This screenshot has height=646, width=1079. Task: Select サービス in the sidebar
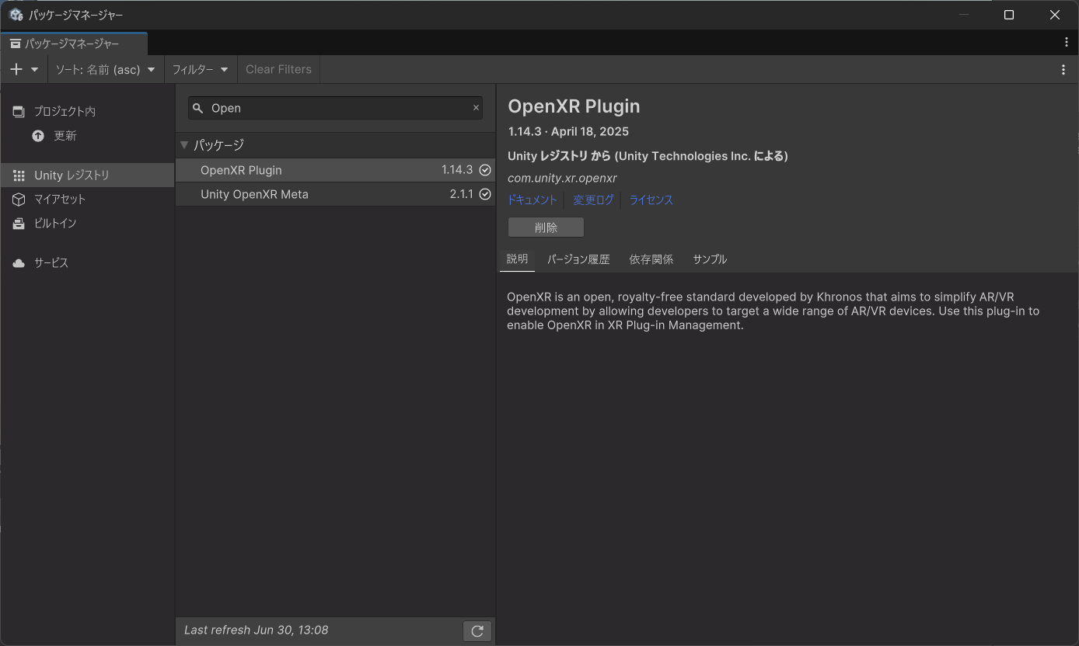pos(87,262)
